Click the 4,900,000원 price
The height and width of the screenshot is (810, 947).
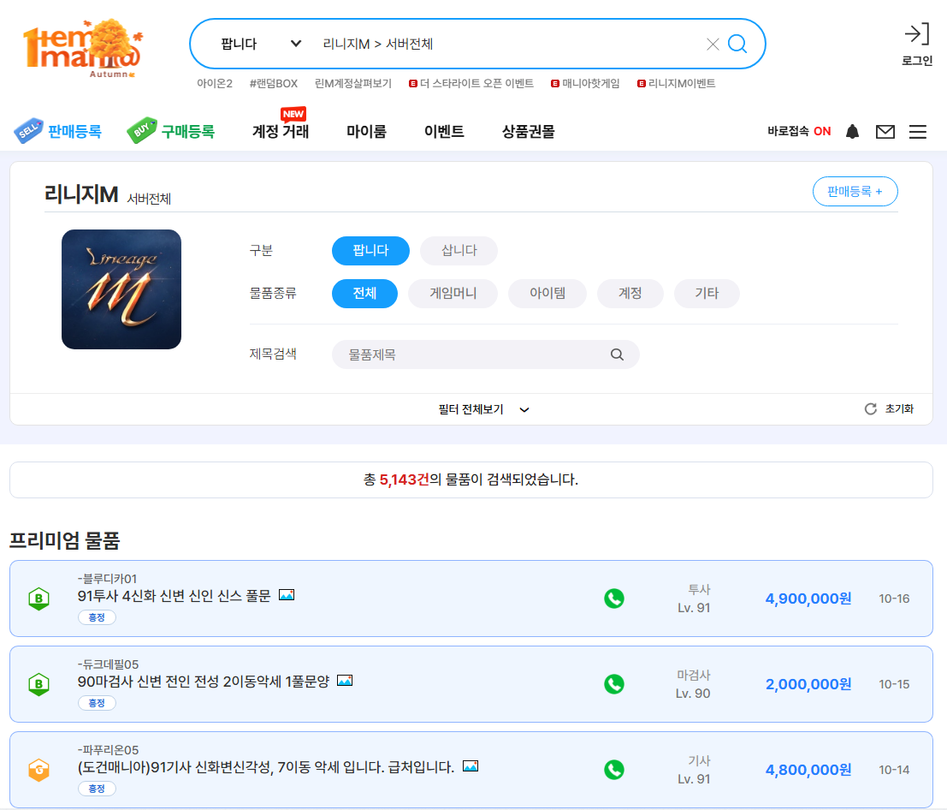pos(808,599)
